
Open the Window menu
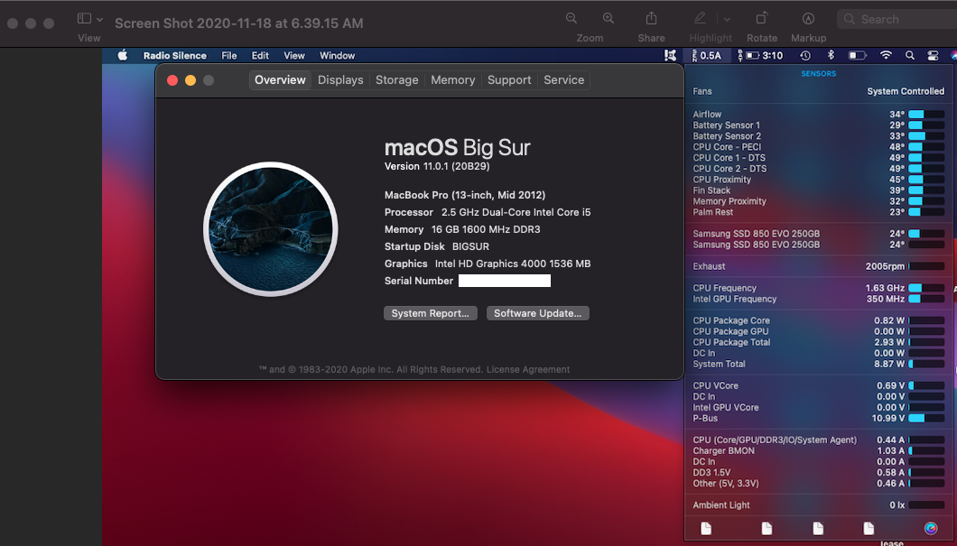(x=337, y=56)
